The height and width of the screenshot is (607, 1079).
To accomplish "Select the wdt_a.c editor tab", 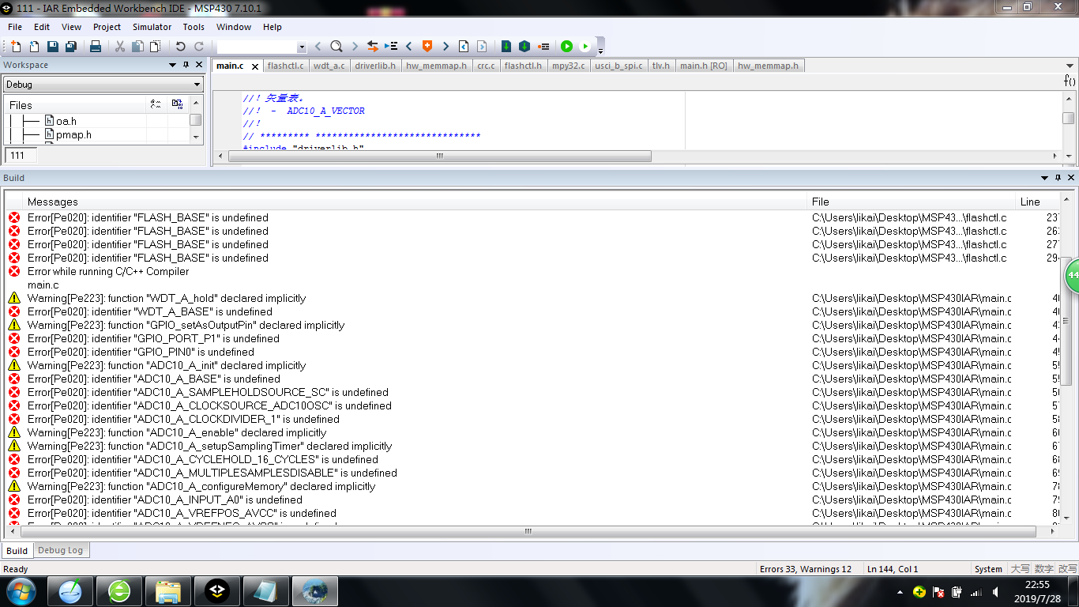I will (329, 66).
